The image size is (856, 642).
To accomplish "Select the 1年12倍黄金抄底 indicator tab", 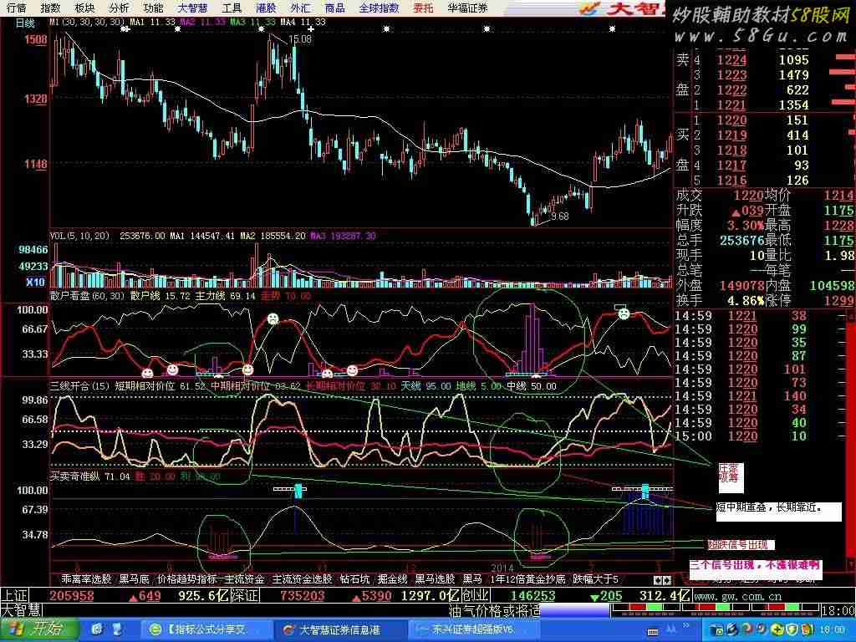I will pyautogui.click(x=528, y=579).
